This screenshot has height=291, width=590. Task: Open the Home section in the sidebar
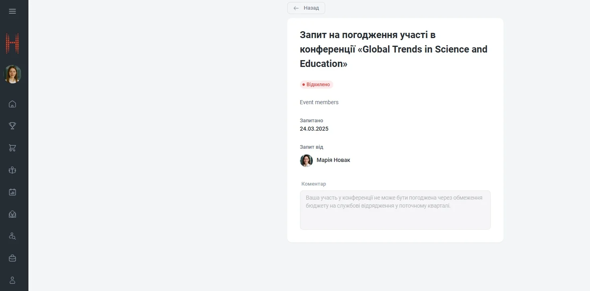point(12,104)
